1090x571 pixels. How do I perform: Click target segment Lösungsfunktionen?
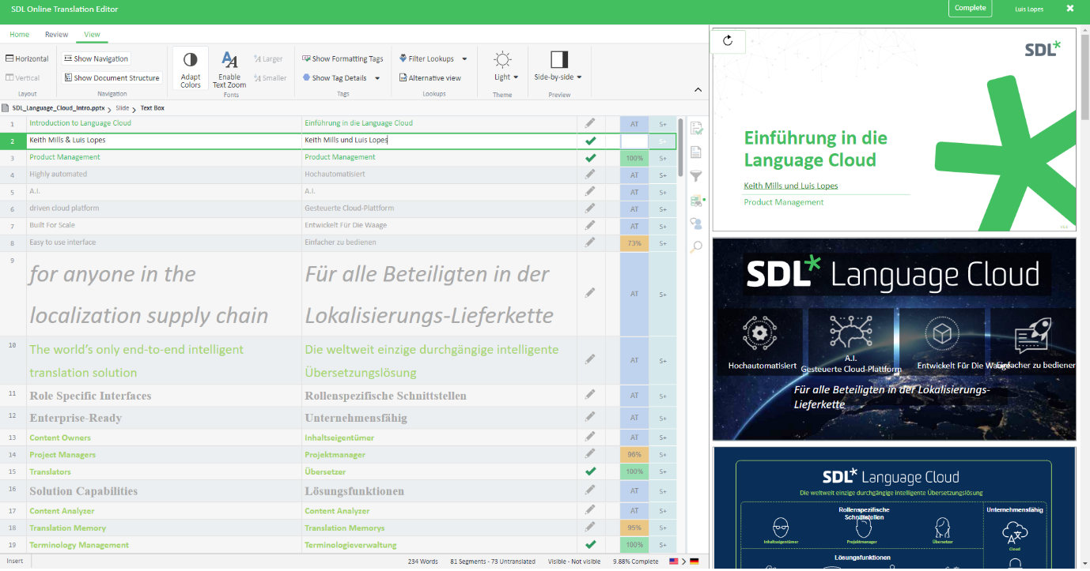tap(354, 491)
